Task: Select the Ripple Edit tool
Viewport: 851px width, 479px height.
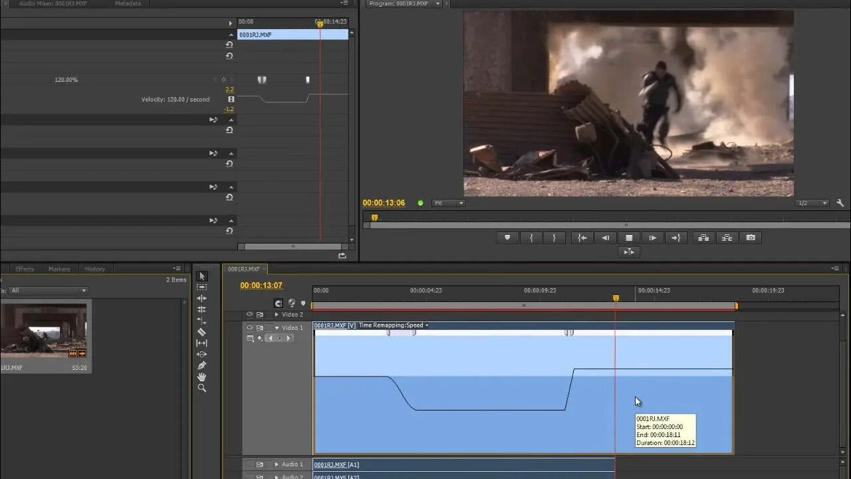Action: tap(202, 299)
